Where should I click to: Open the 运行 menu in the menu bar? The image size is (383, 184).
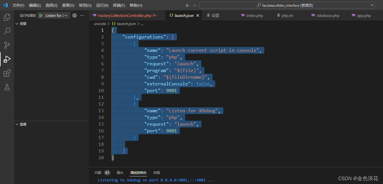click(x=101, y=5)
